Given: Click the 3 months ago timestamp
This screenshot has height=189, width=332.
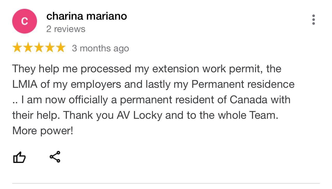Looking at the screenshot, I should click(100, 48).
